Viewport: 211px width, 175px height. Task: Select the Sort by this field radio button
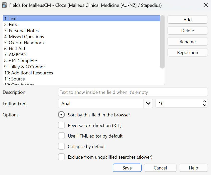point(61,115)
